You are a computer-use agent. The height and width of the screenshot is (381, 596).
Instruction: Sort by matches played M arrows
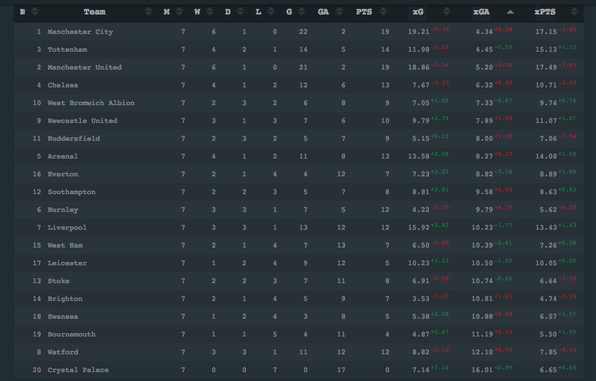point(179,12)
